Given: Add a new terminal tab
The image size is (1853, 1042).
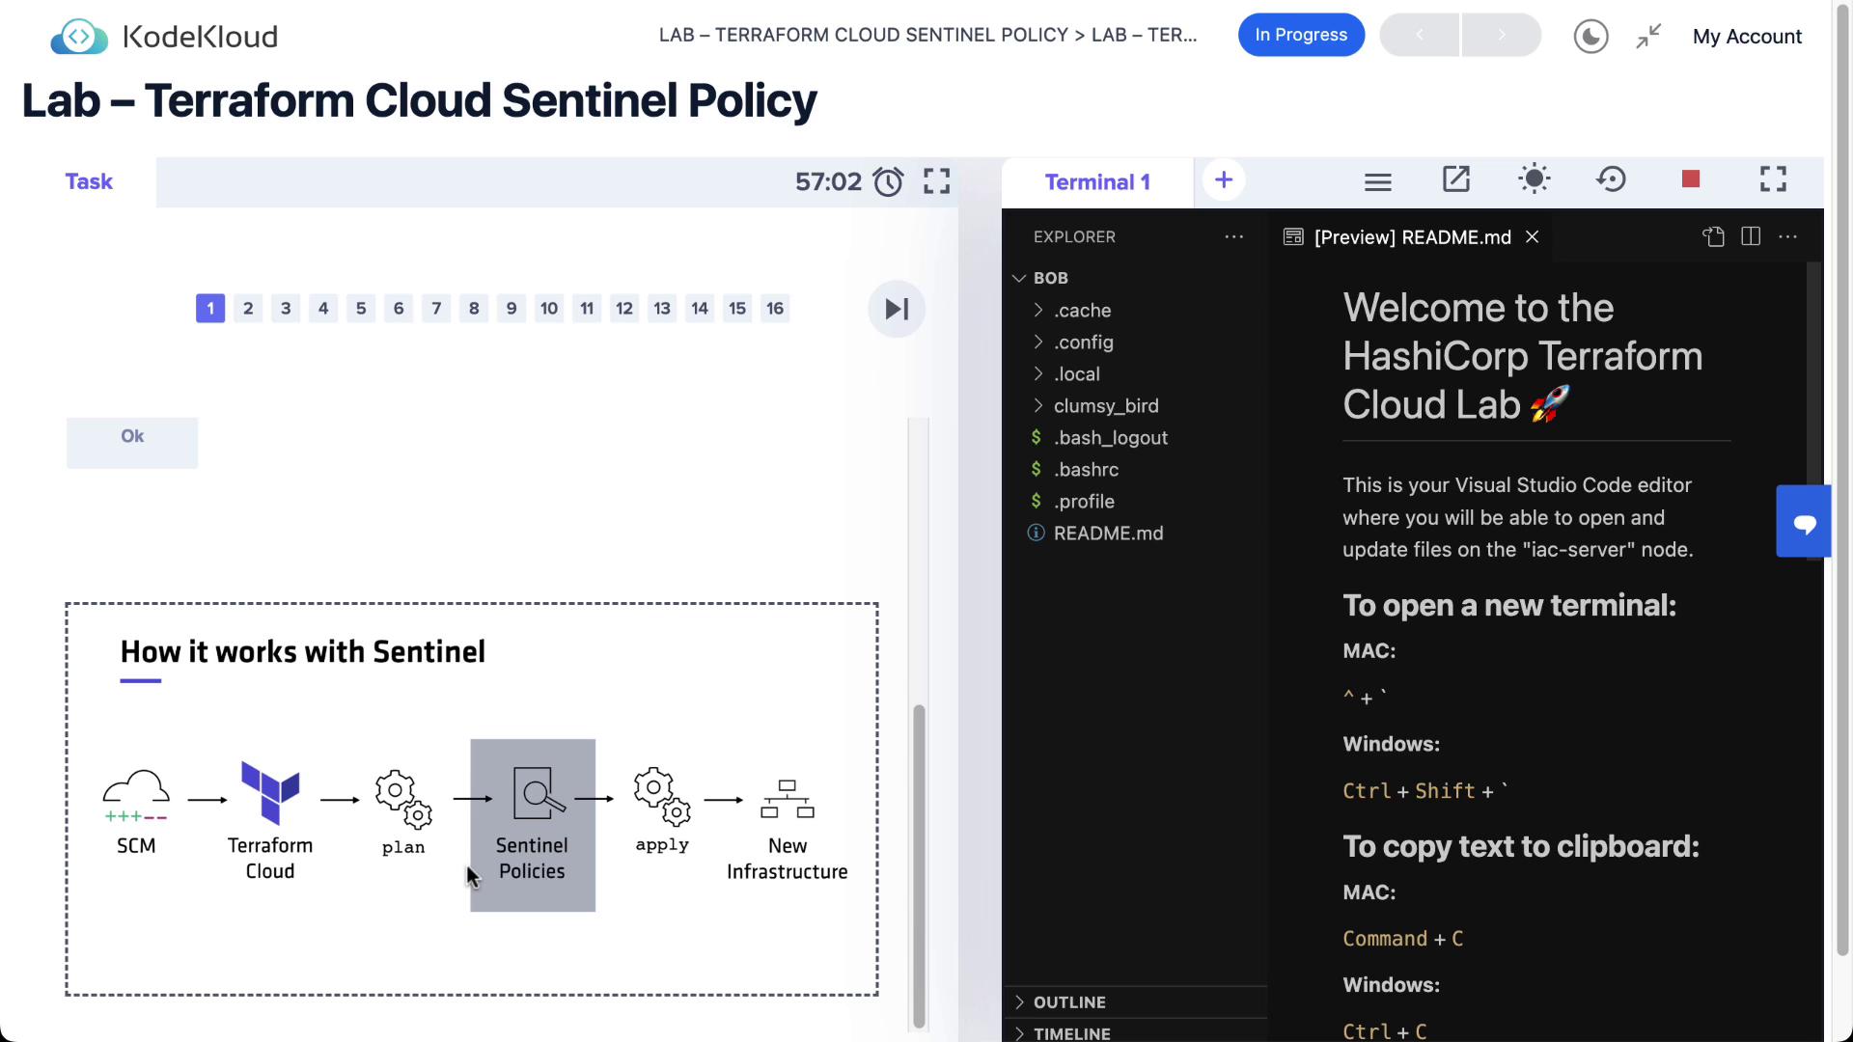Looking at the screenshot, I should pyautogui.click(x=1223, y=180).
